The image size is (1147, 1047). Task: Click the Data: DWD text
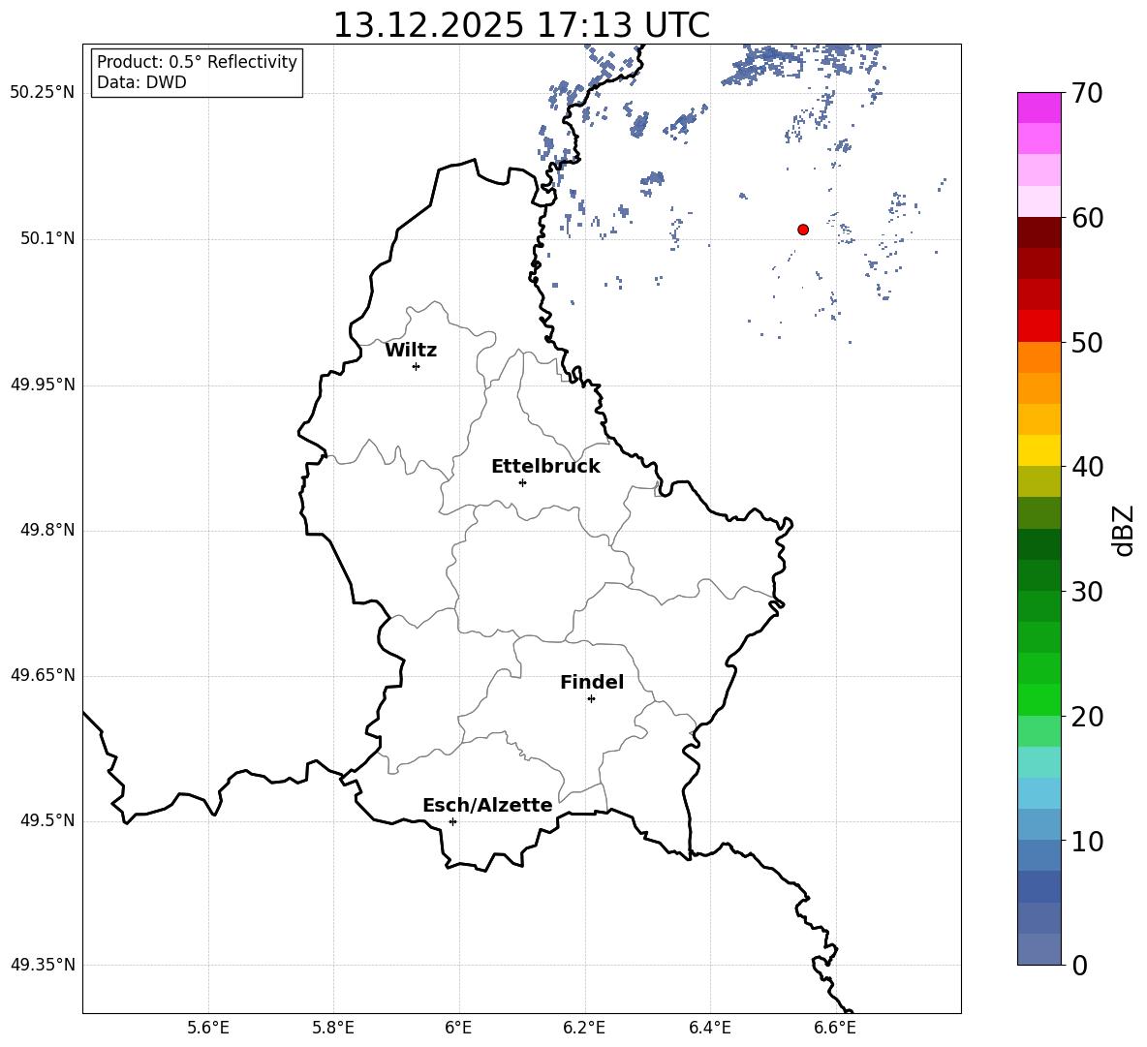pyautogui.click(x=141, y=82)
